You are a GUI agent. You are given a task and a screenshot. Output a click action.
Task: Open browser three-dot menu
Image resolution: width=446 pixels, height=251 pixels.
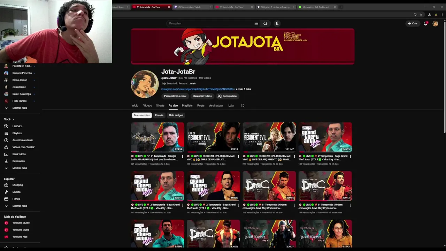click(x=442, y=15)
